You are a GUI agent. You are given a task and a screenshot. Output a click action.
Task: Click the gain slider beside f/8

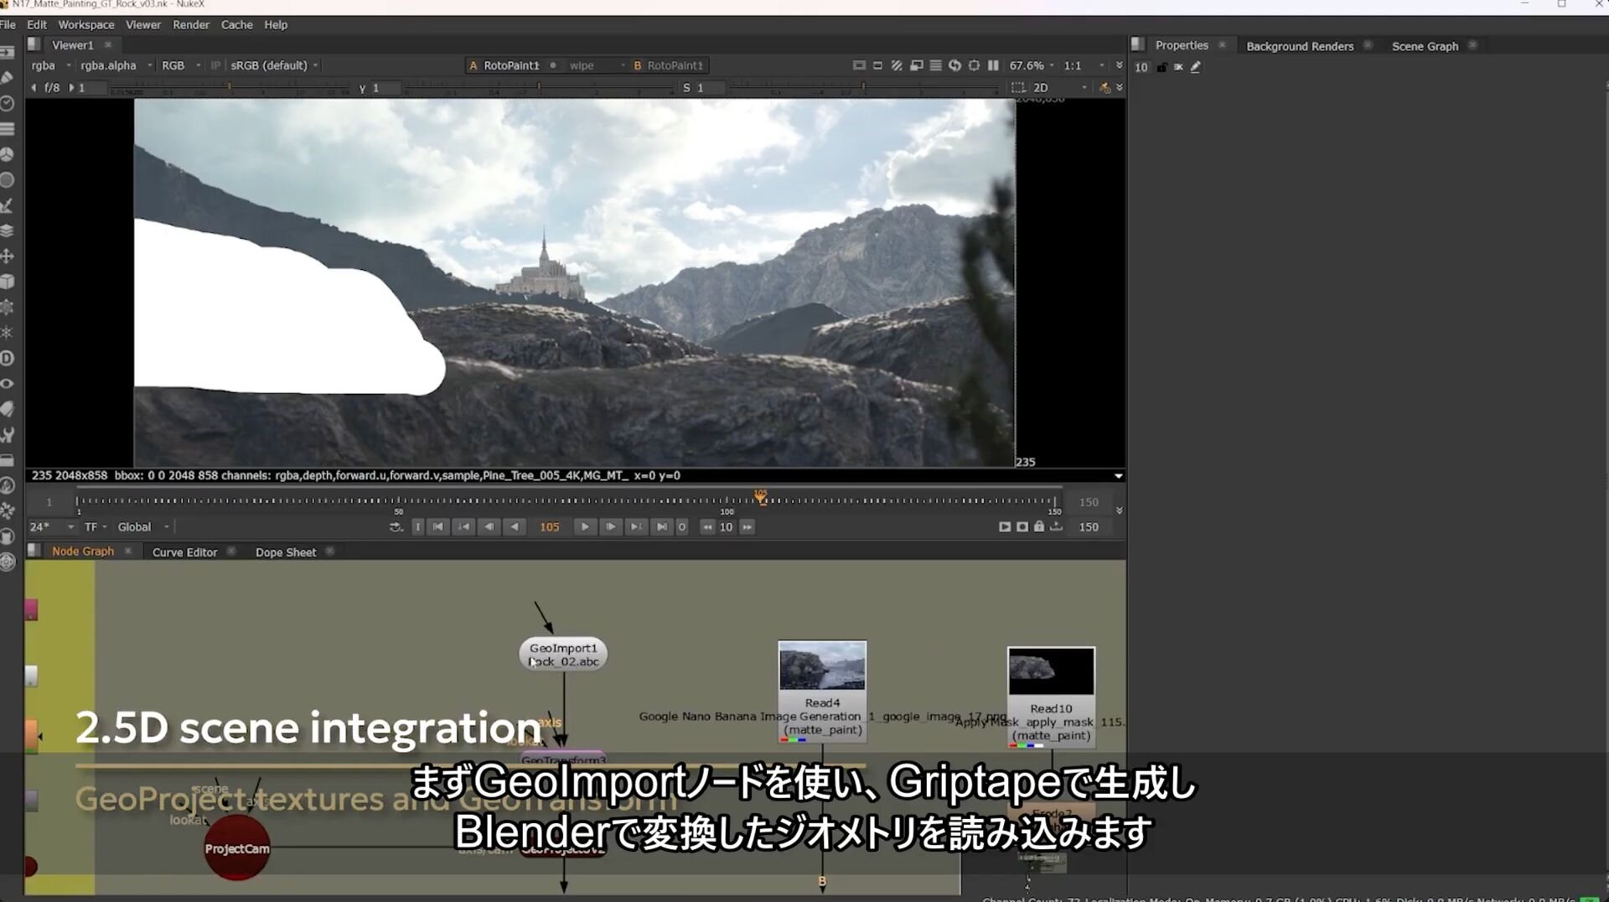228,88
